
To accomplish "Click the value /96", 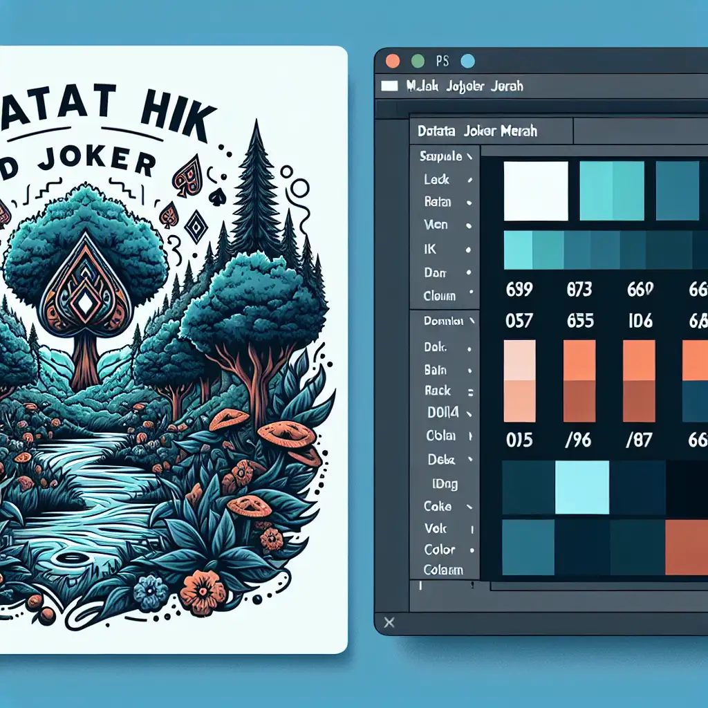I will [x=579, y=440].
